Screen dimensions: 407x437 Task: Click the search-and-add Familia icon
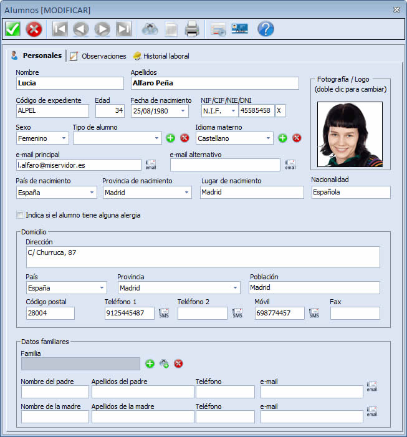tap(164, 363)
